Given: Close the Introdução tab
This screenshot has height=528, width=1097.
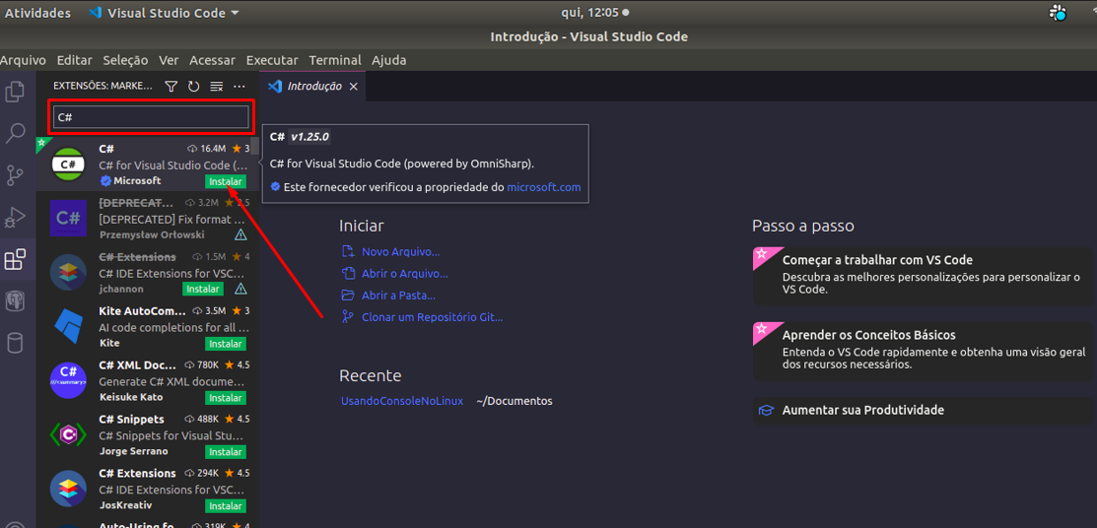Looking at the screenshot, I should 353,87.
